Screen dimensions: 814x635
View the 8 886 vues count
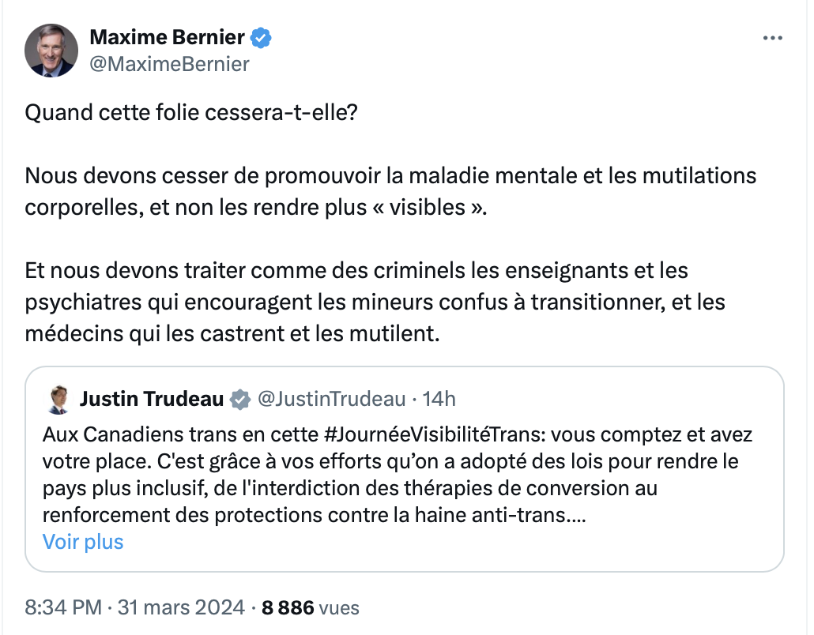311,607
